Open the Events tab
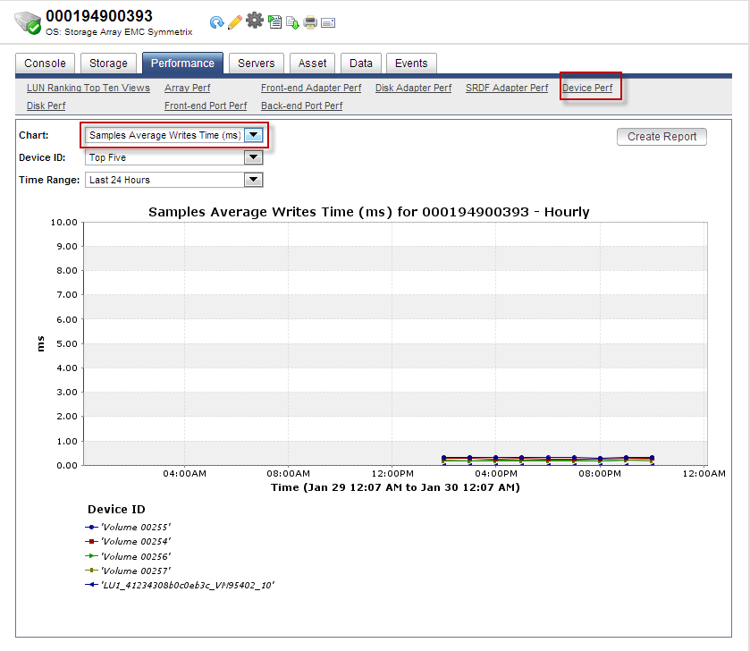The image size is (750, 651). 411,63
